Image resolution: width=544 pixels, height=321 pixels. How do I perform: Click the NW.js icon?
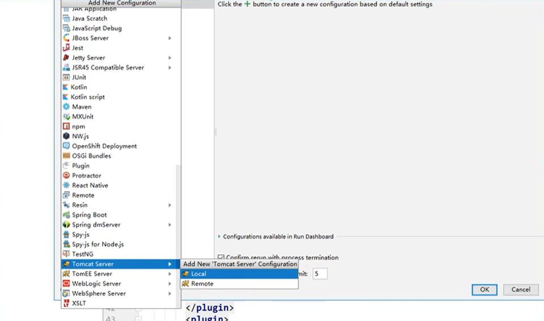click(66, 136)
